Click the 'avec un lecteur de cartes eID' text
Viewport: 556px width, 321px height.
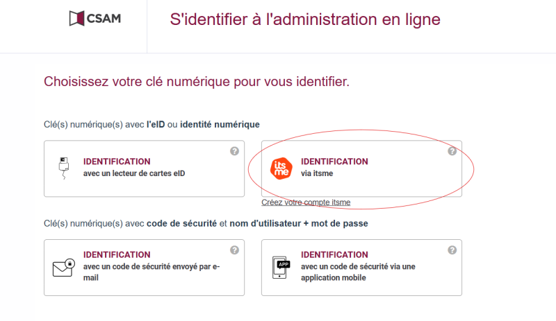coord(134,173)
